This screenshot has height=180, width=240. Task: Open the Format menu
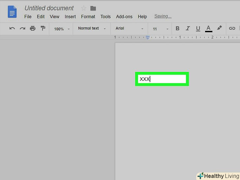(88, 16)
